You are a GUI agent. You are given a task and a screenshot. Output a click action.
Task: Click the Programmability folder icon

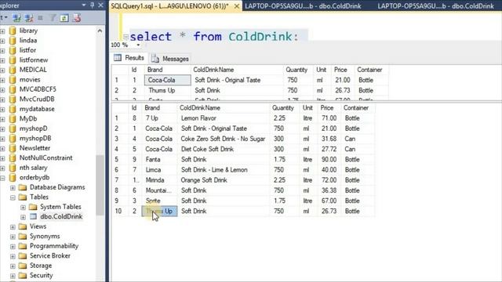[23, 246]
